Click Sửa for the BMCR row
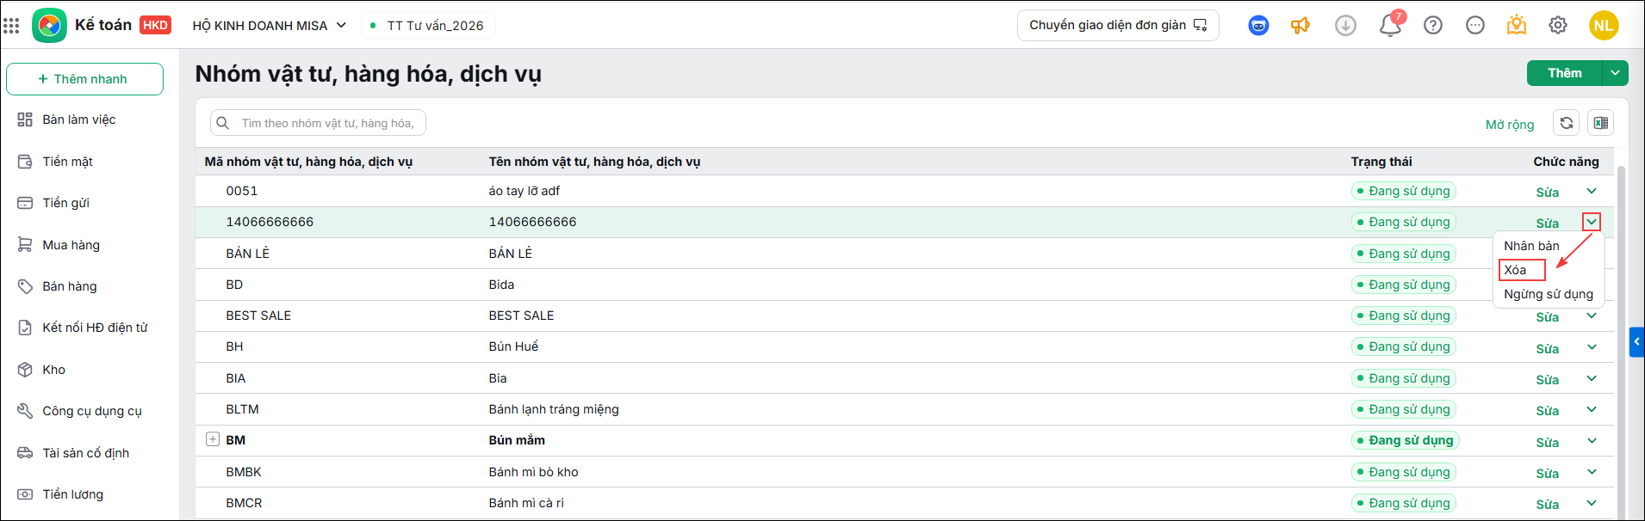 [1547, 505]
